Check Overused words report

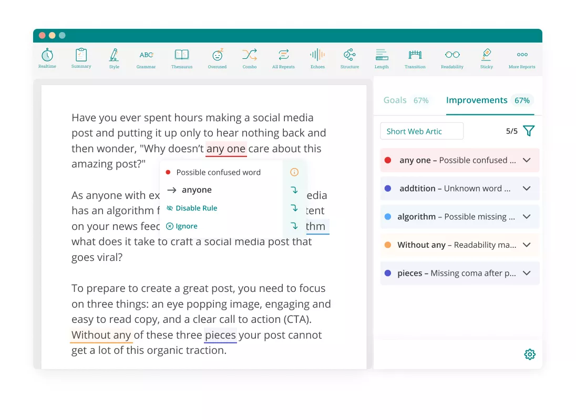[x=217, y=58]
